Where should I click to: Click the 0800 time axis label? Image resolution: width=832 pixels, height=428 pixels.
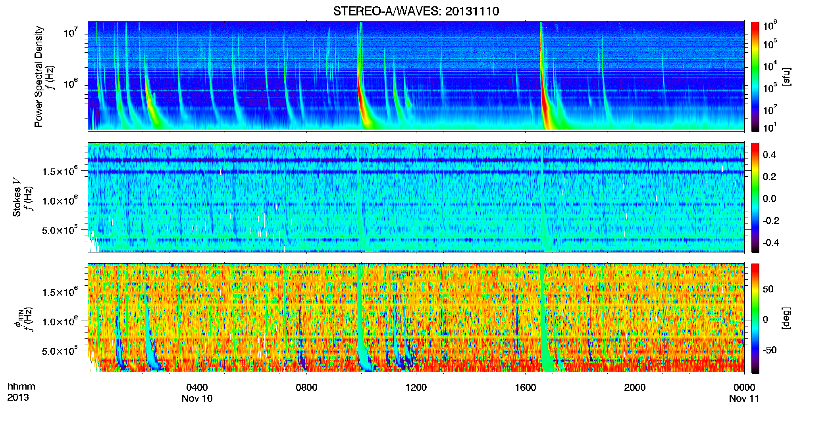pyautogui.click(x=306, y=387)
